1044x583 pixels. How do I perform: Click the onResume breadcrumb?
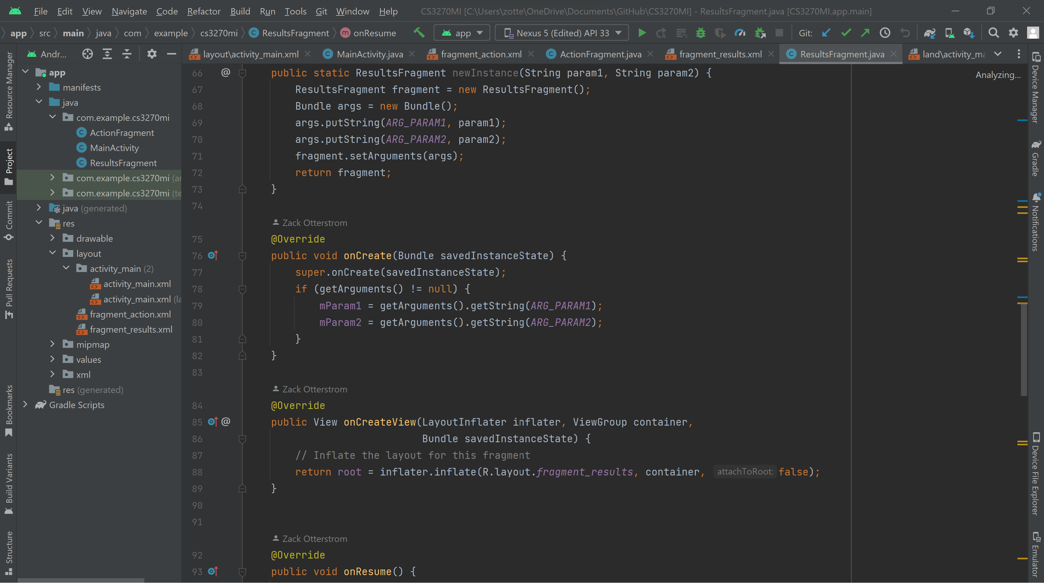368,33
